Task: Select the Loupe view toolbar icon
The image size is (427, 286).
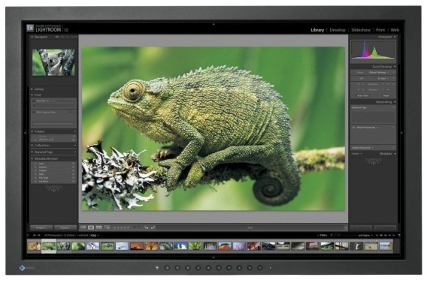Action: (x=91, y=227)
